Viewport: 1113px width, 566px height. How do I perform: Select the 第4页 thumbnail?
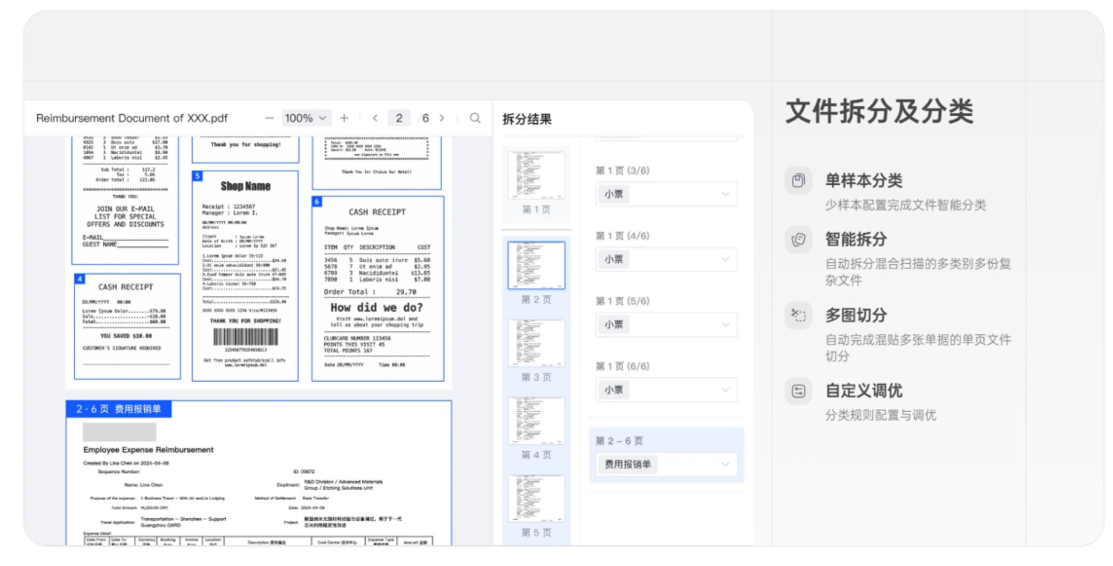point(537,421)
